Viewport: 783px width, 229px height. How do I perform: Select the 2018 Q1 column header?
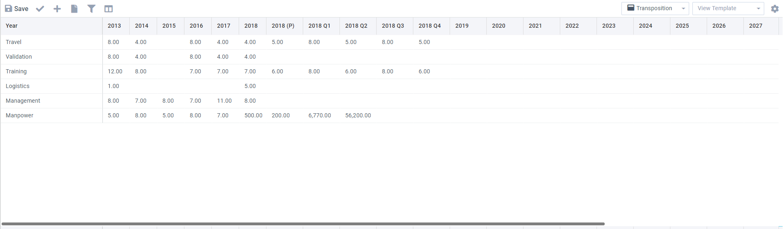319,26
